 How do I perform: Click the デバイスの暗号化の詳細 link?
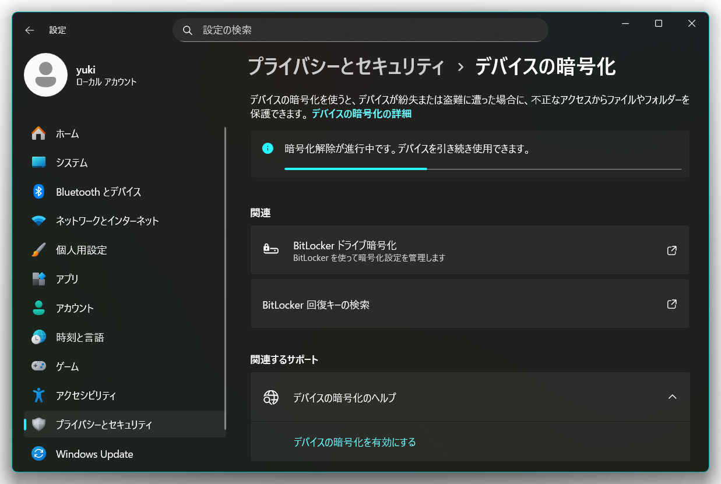[x=361, y=114]
